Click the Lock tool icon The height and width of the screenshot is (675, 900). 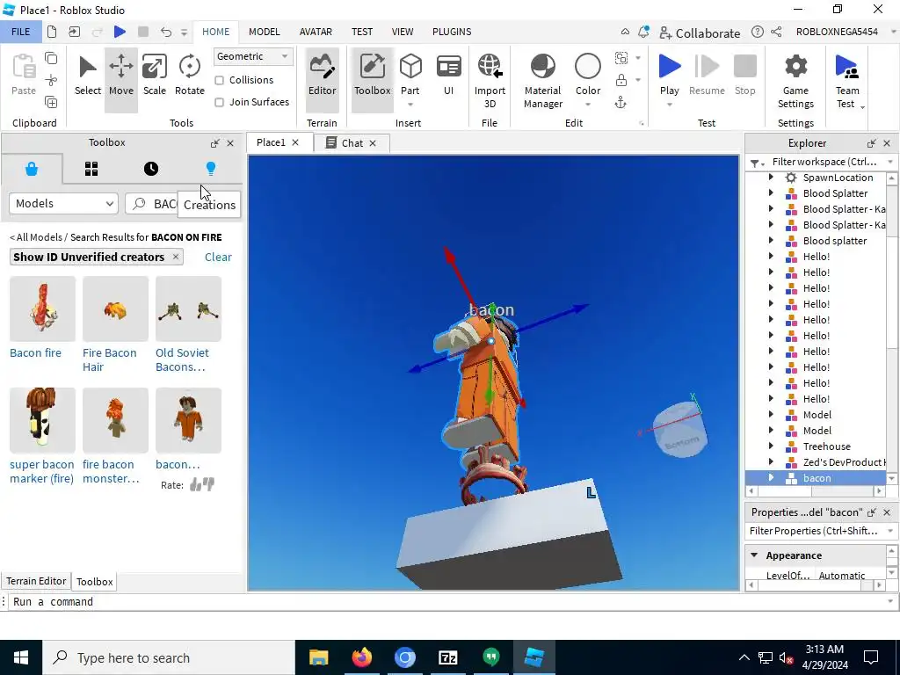point(621,80)
